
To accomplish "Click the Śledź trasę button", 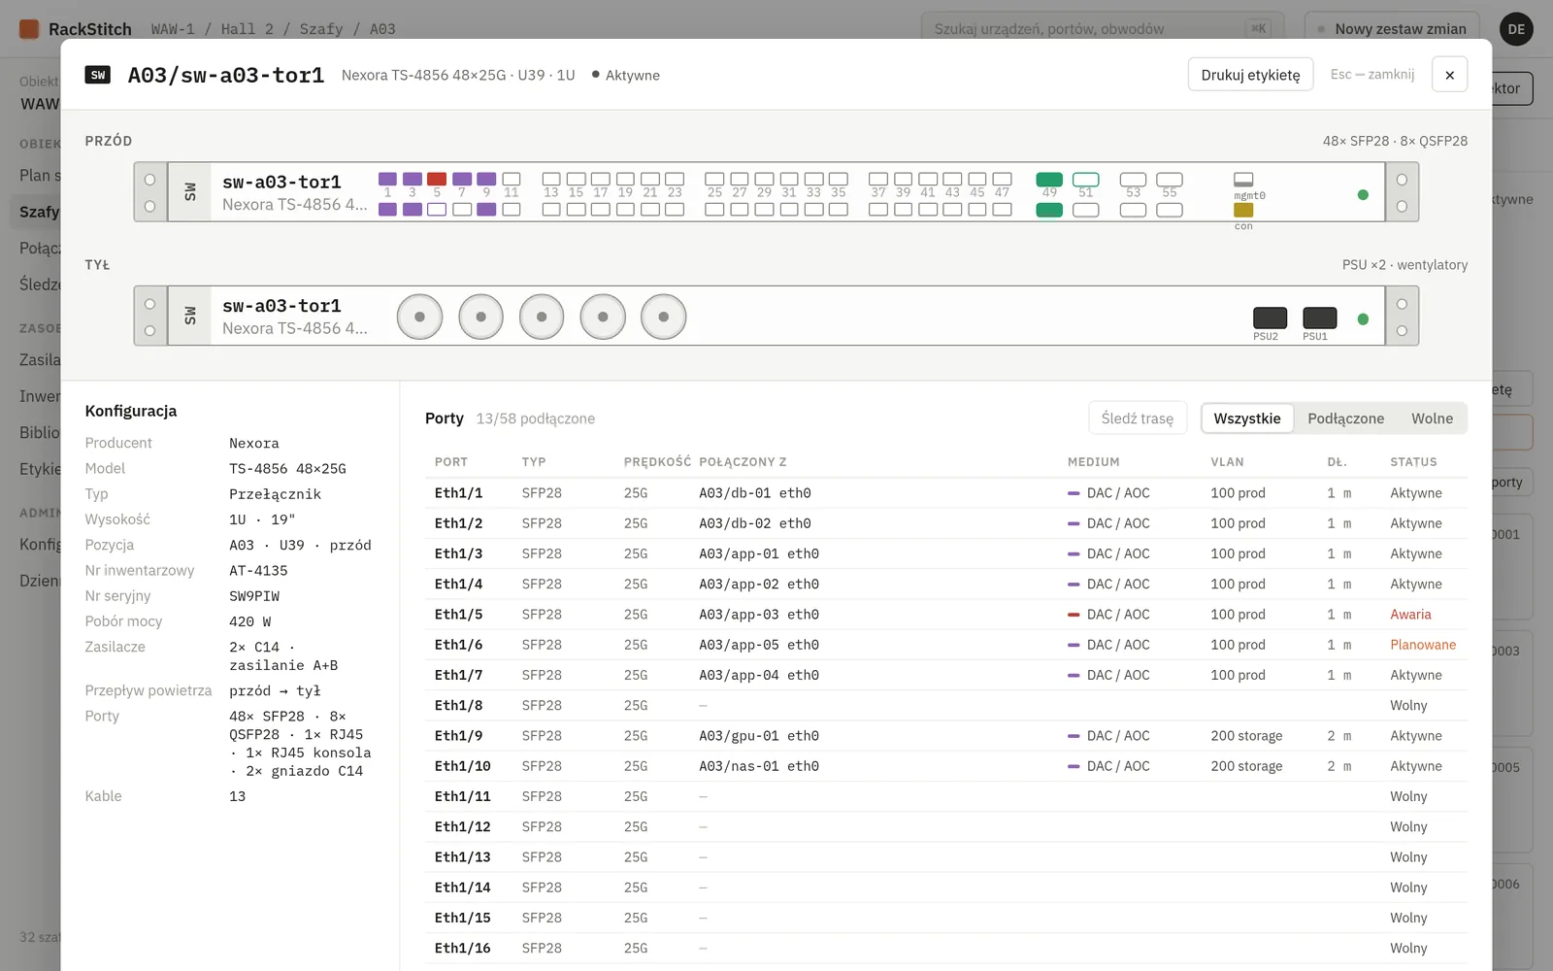I will [1138, 419].
